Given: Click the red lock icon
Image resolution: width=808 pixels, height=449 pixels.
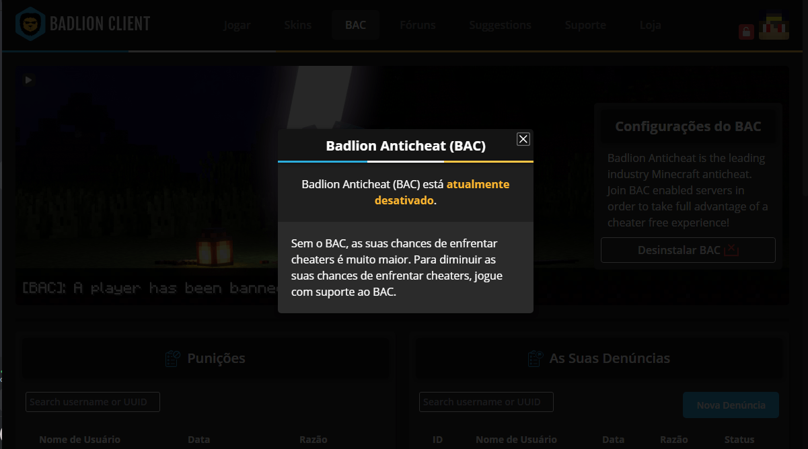Looking at the screenshot, I should [x=746, y=32].
